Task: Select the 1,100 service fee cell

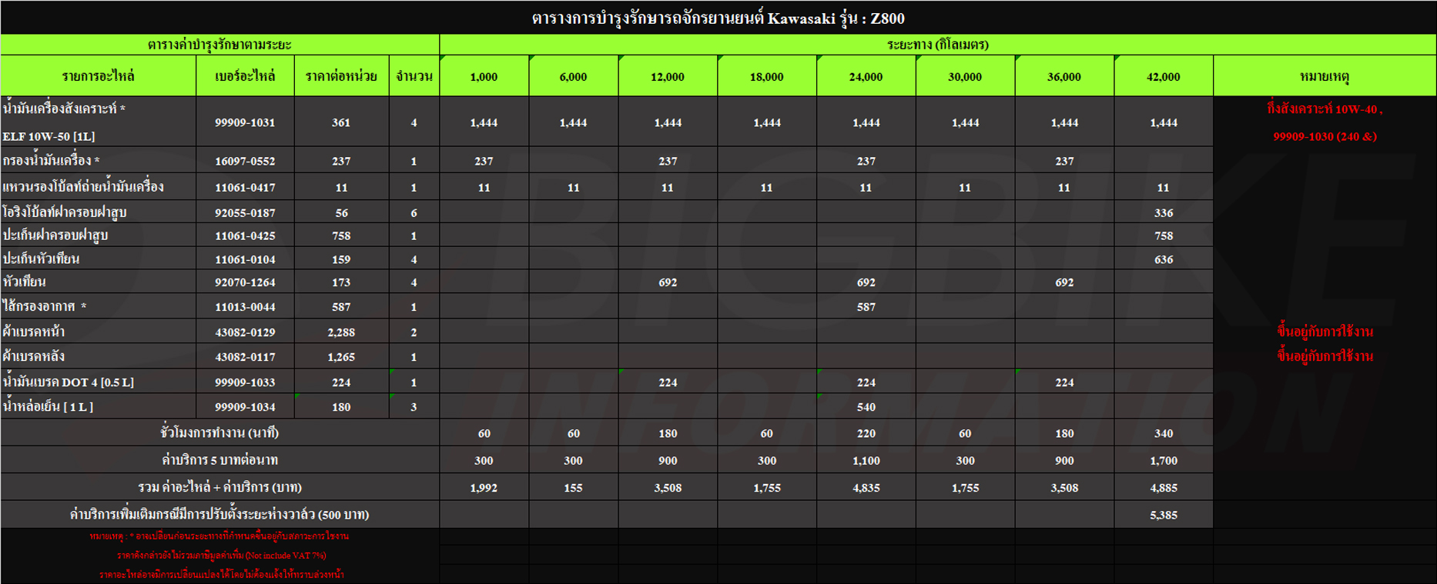Action: (866, 460)
